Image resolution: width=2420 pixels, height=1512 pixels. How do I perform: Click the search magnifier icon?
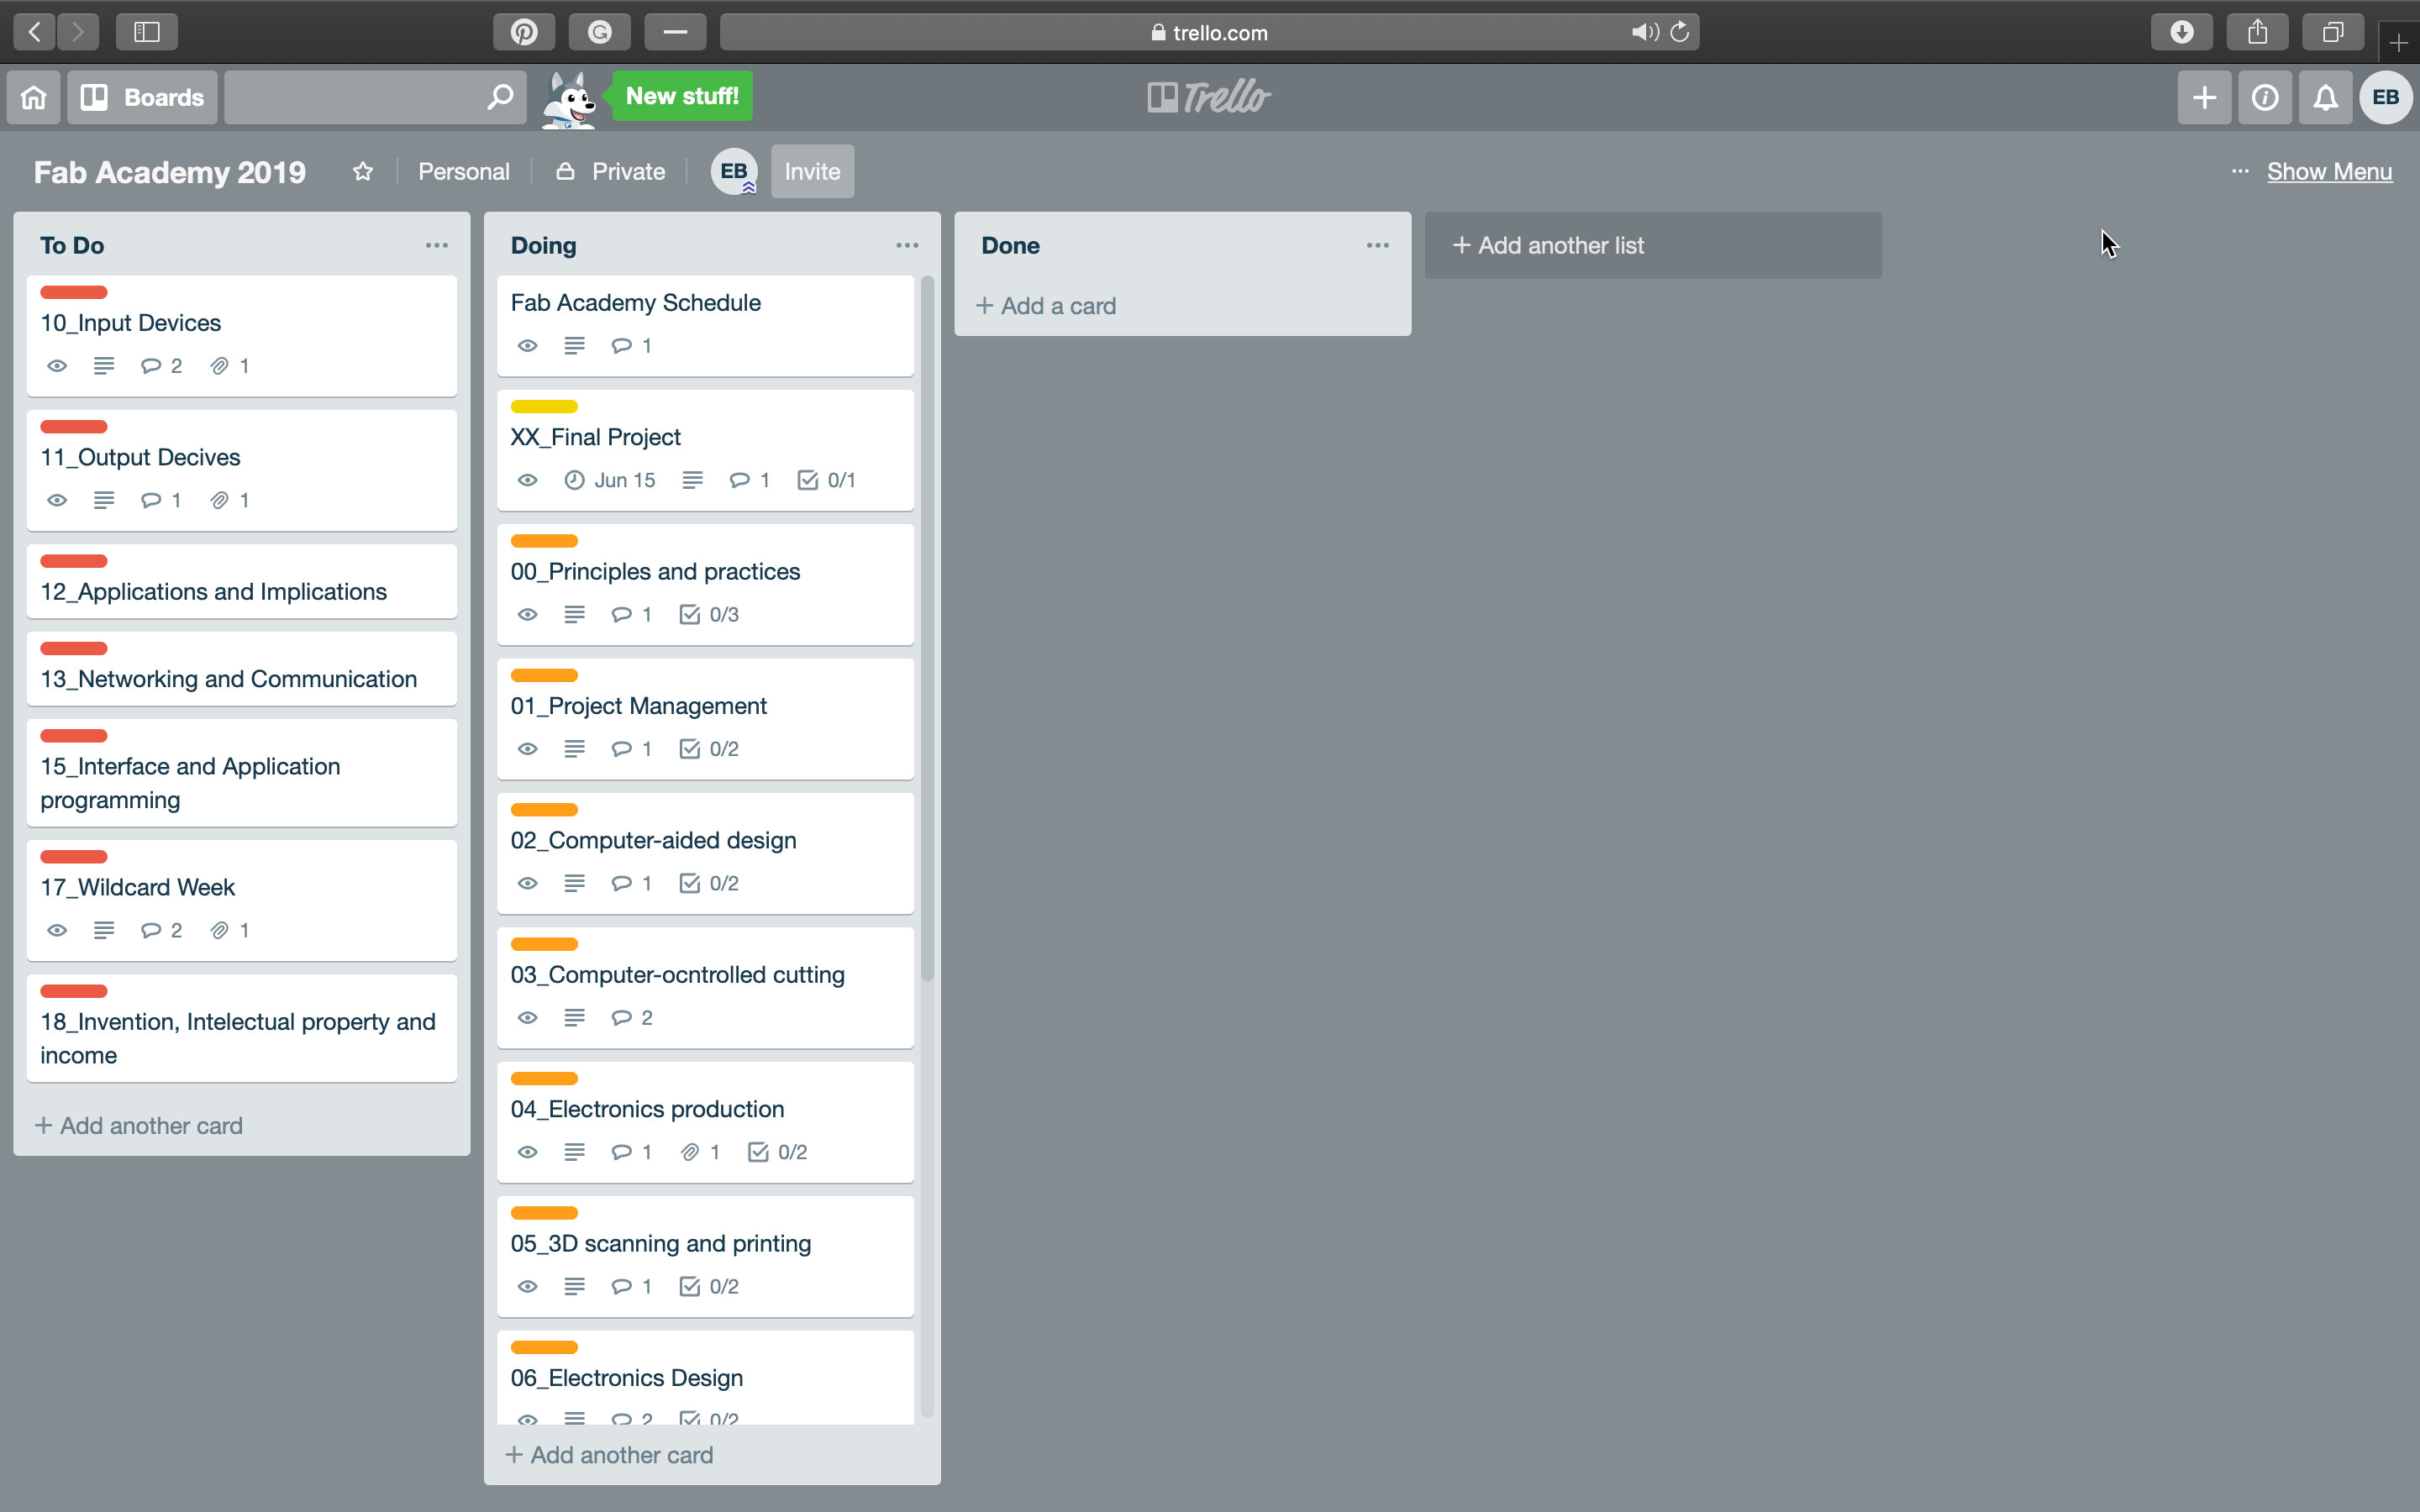click(x=500, y=97)
